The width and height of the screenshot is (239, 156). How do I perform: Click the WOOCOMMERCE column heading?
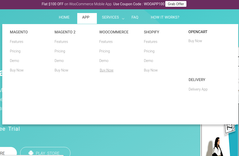pos(114,32)
